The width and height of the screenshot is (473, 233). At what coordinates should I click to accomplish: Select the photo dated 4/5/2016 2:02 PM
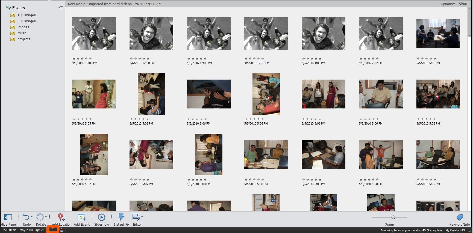(381, 34)
